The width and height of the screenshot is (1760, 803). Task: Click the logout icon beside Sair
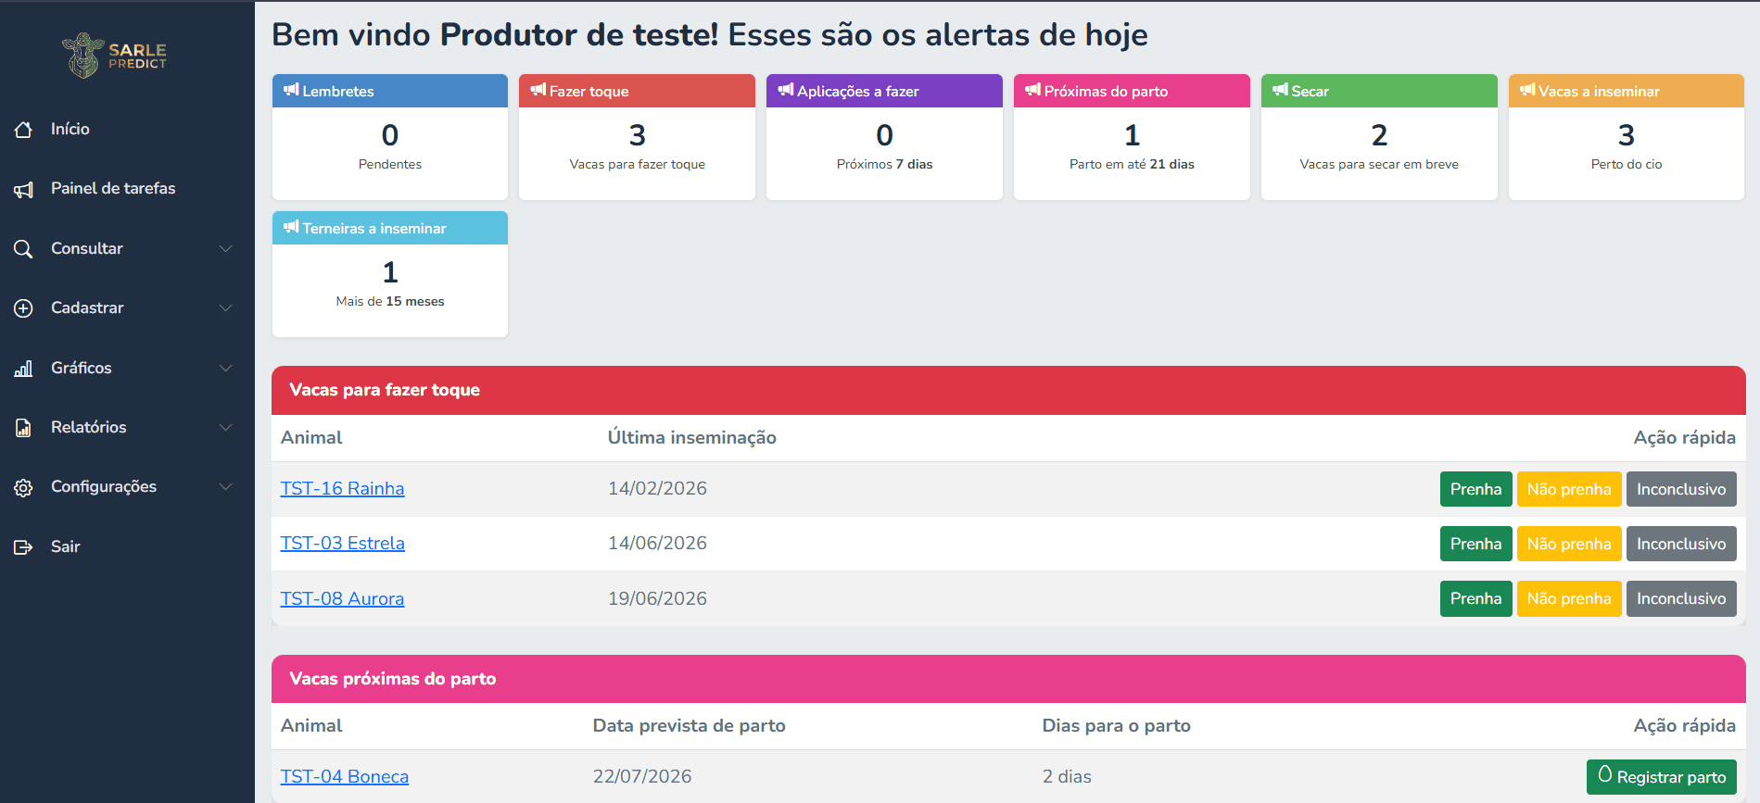[x=23, y=547]
